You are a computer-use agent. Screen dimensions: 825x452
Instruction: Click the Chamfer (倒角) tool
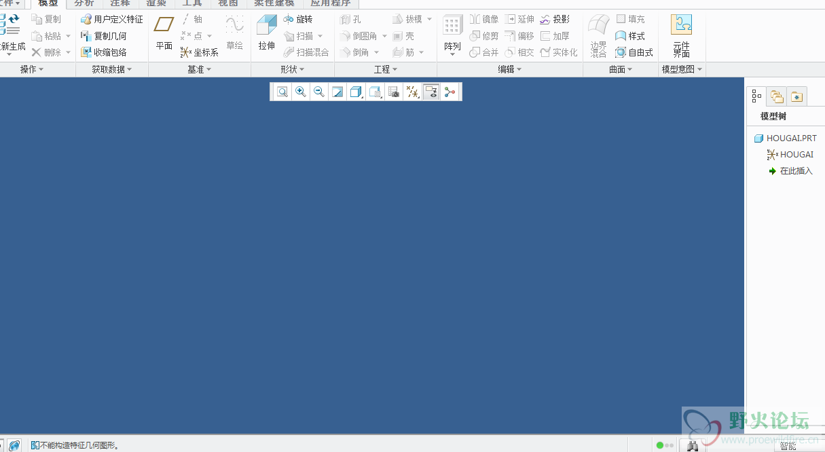coord(355,52)
